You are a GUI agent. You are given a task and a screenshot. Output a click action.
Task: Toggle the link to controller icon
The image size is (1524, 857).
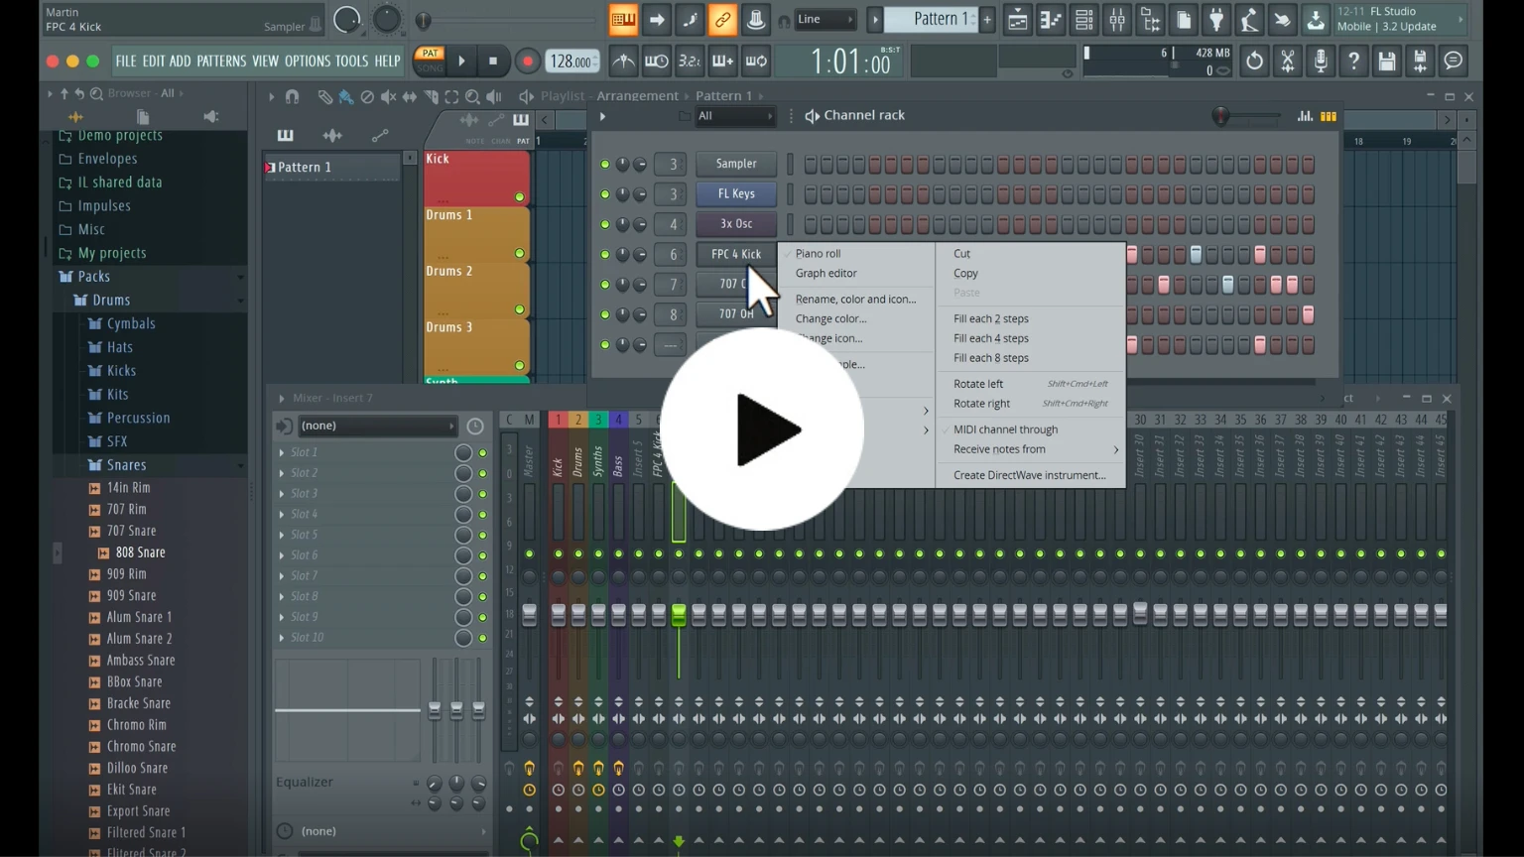pyautogui.click(x=722, y=19)
